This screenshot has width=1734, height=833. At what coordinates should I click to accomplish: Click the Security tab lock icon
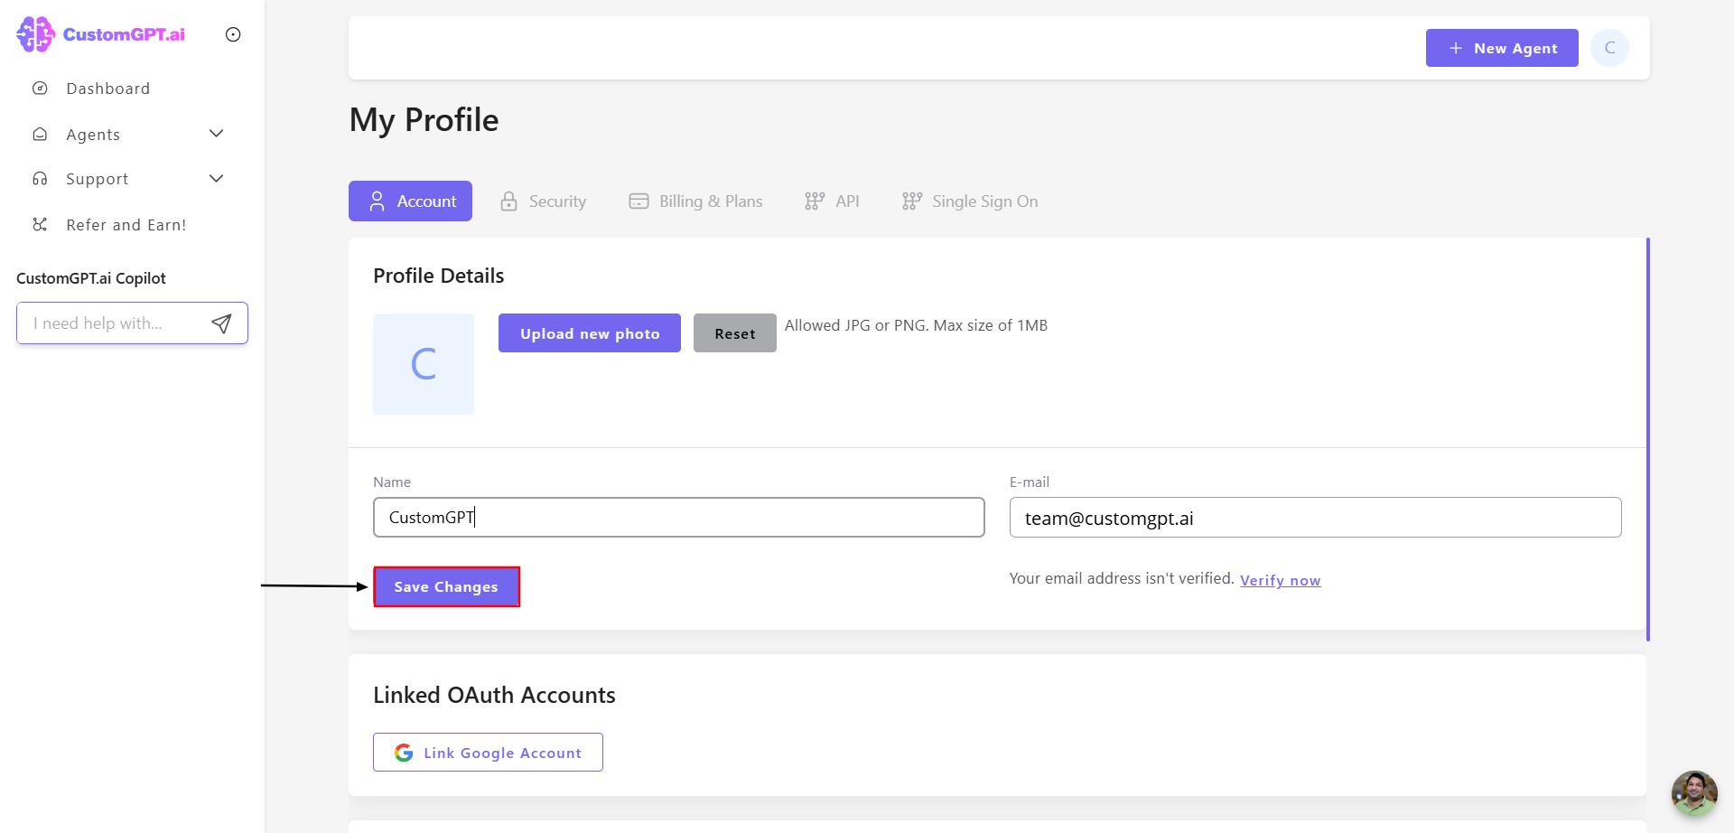(x=509, y=201)
